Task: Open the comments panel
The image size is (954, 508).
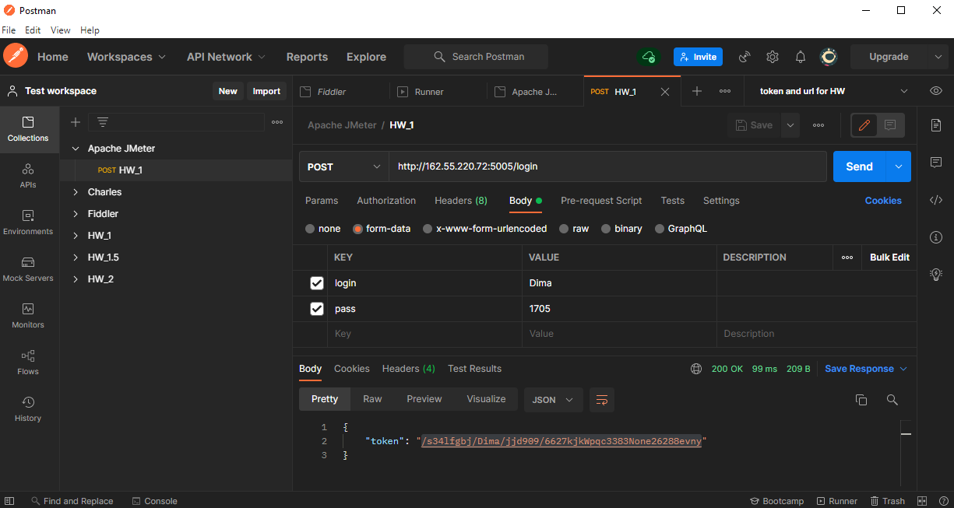Action: tap(936, 162)
